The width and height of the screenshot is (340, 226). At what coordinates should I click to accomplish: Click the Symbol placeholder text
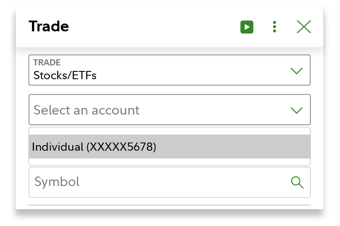point(57,182)
